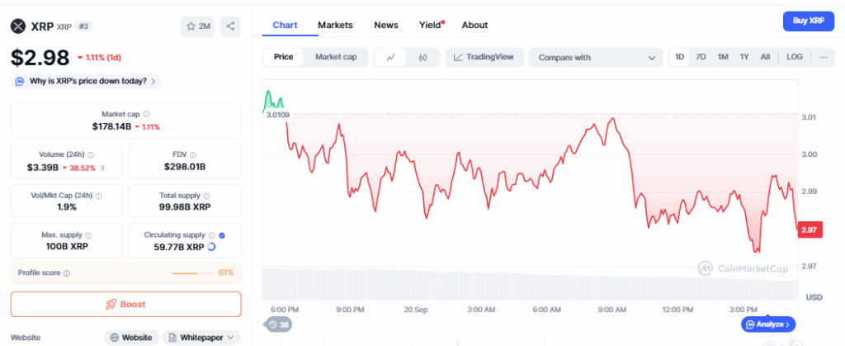Click Circulating supply info icon

coord(211,235)
